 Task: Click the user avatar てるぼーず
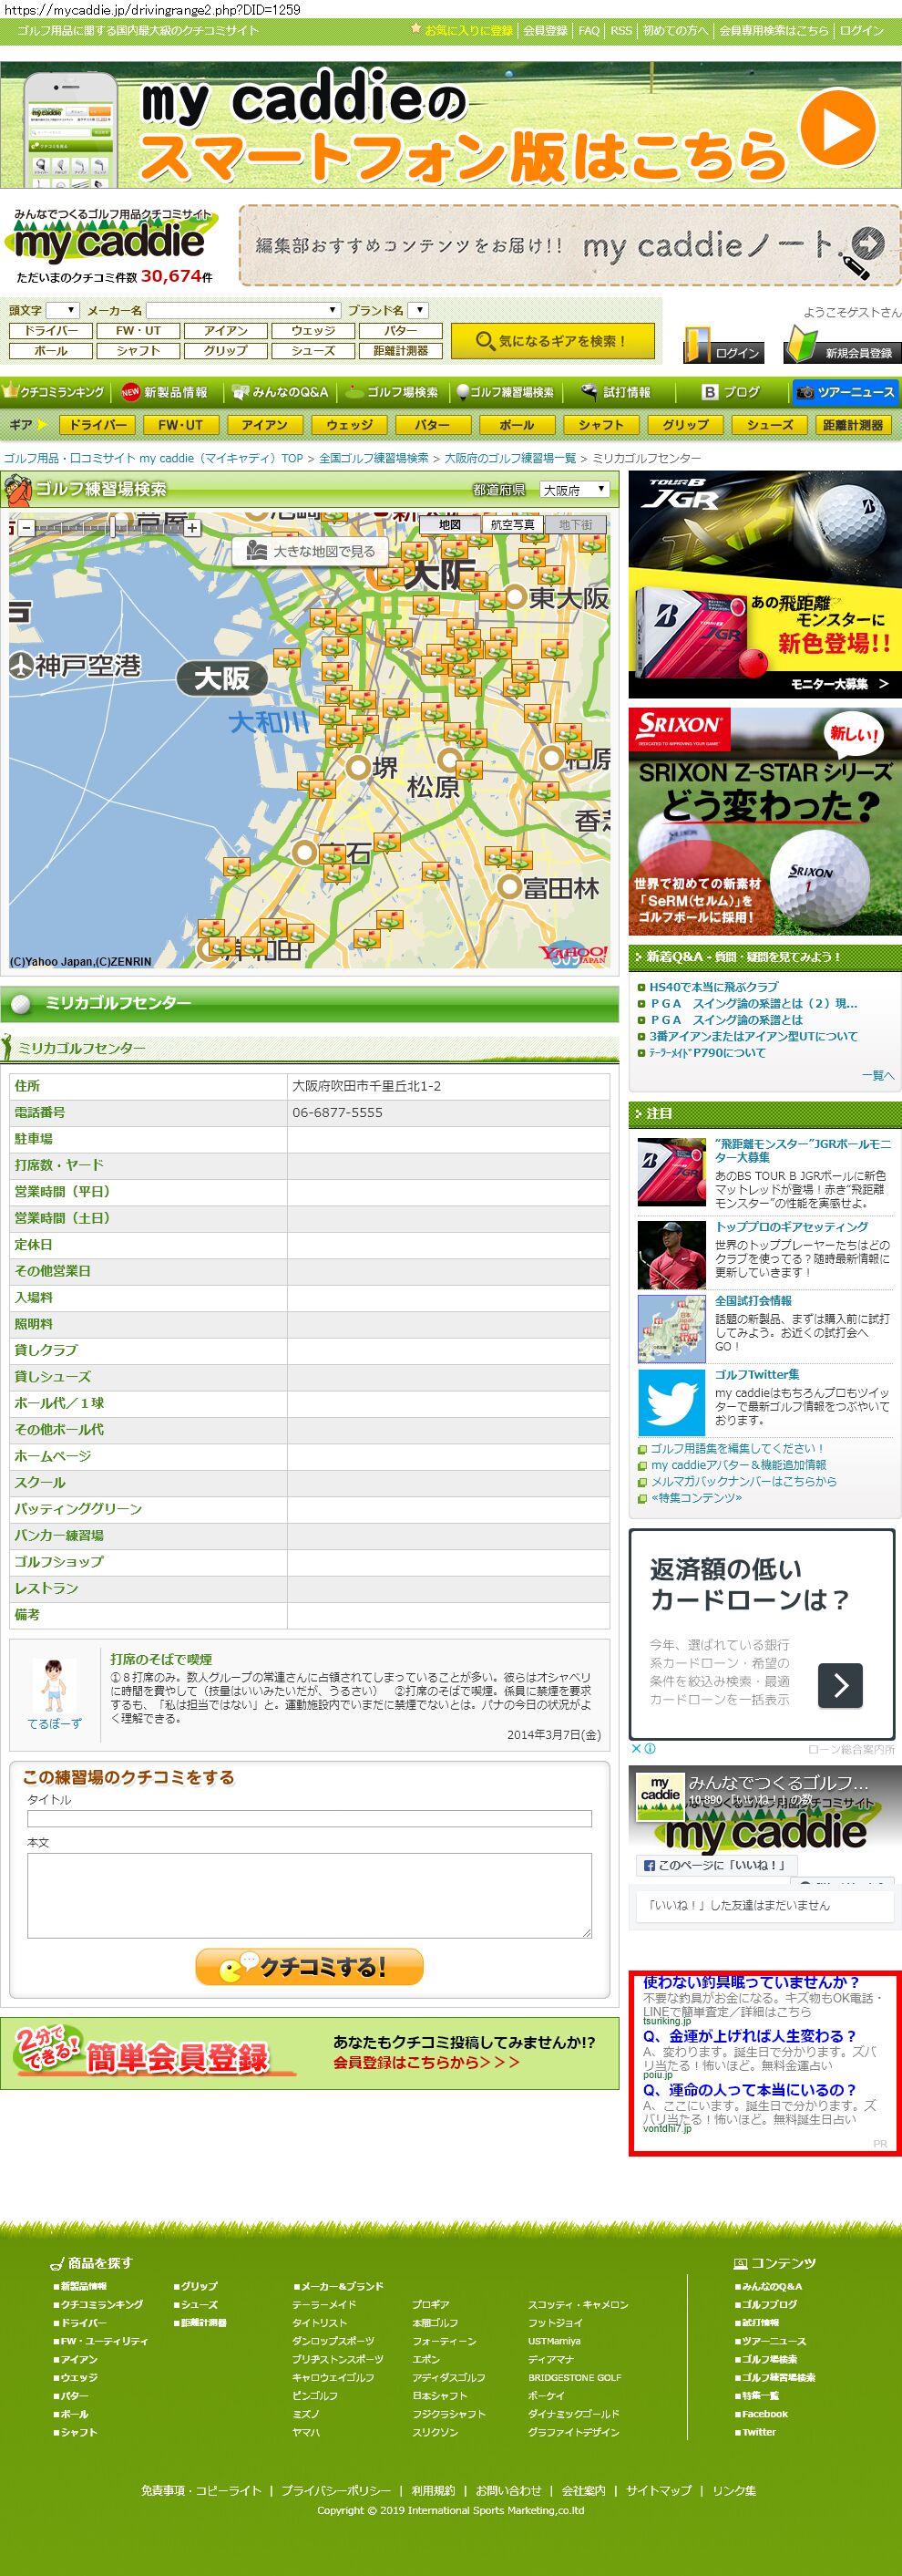coord(54,1685)
